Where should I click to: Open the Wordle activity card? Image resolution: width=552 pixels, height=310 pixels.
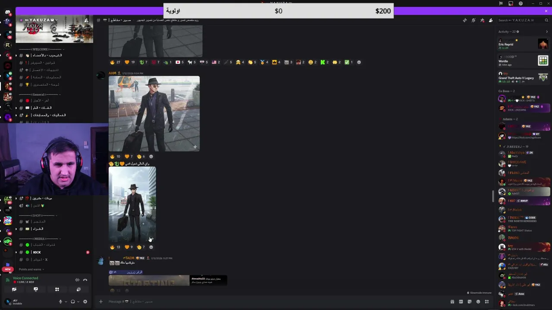(x=524, y=61)
